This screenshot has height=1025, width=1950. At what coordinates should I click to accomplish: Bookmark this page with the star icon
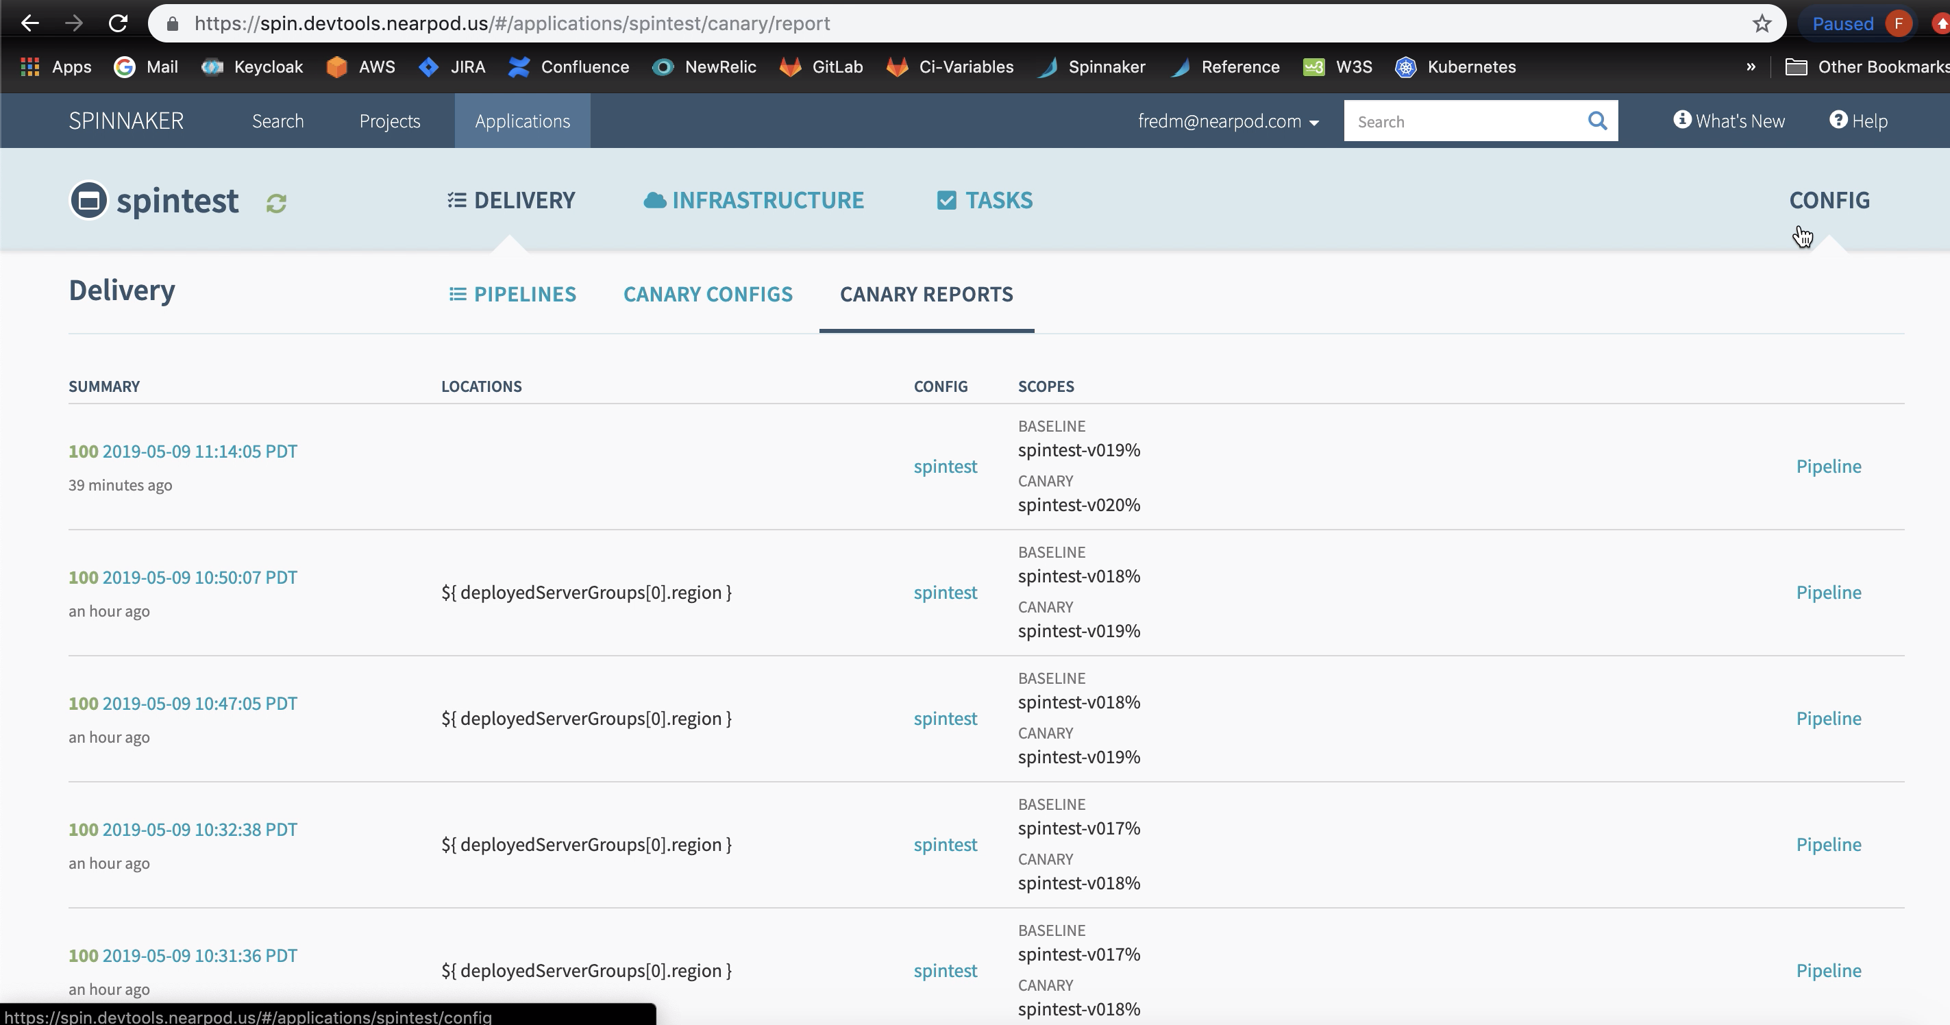[x=1763, y=23]
